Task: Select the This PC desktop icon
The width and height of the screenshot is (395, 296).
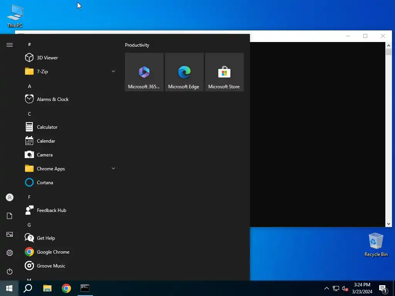Action: (15, 16)
